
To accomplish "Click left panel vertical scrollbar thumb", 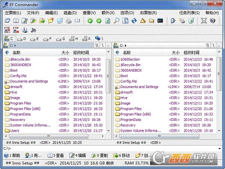I will [x=108, y=76].
